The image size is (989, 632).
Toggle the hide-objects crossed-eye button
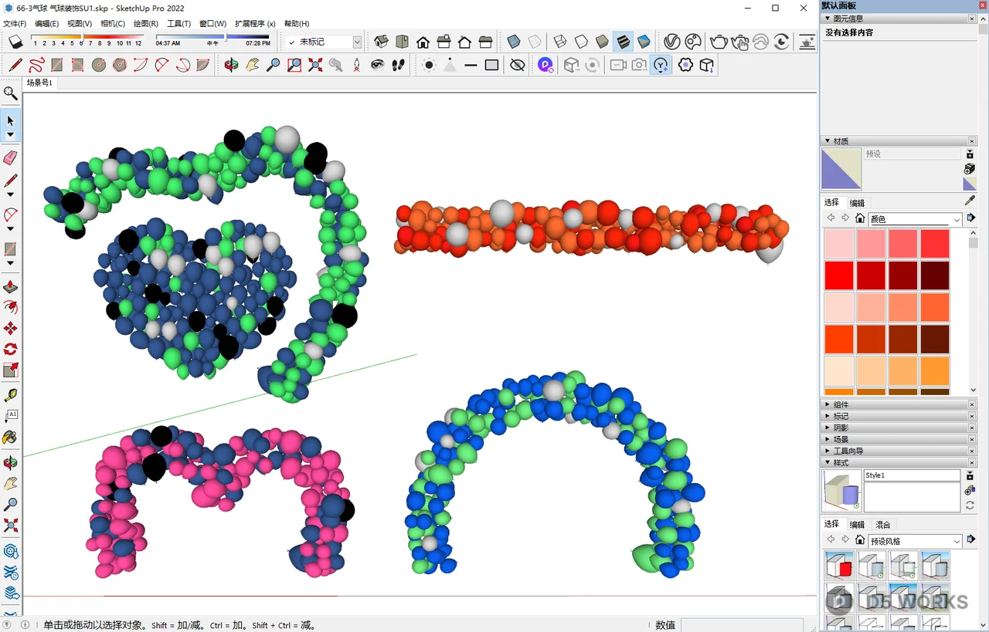point(518,65)
